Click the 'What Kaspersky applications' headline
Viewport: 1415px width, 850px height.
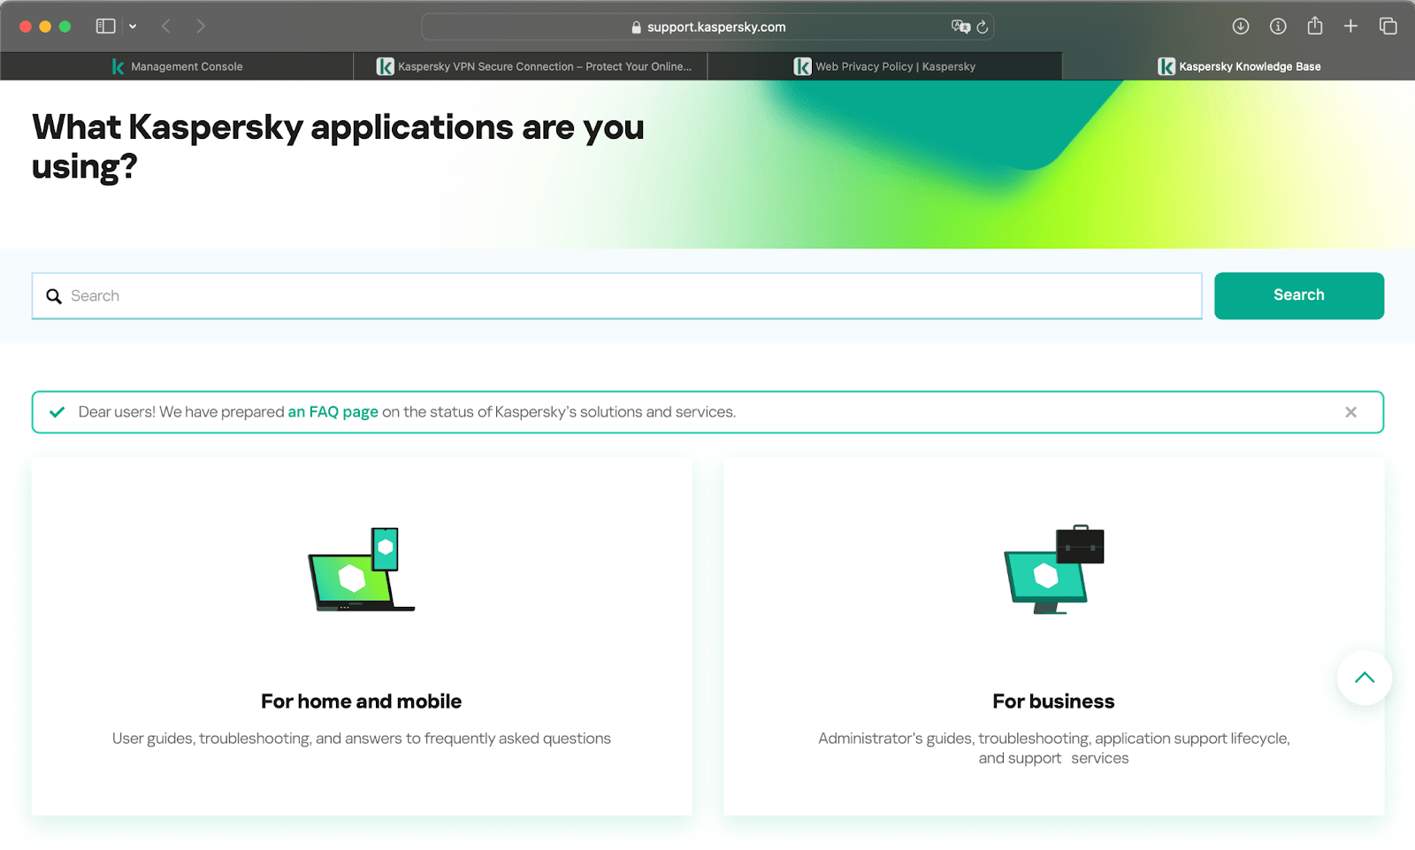[x=338, y=147]
